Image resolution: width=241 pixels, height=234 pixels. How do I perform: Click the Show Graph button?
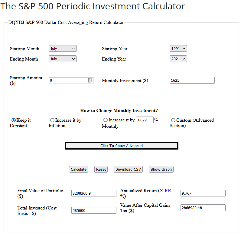coord(161,169)
